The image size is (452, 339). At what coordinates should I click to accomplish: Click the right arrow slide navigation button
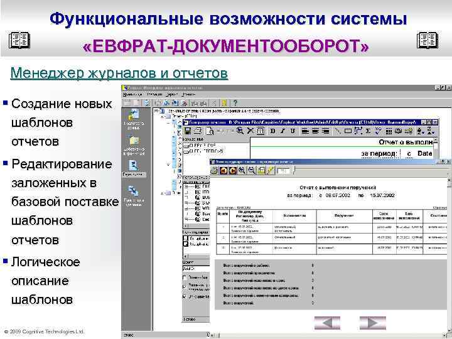[x=373, y=323]
